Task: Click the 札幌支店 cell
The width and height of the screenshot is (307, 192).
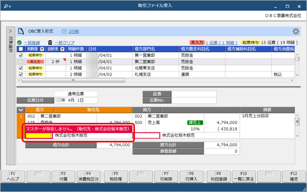Action: [x=156, y=74]
